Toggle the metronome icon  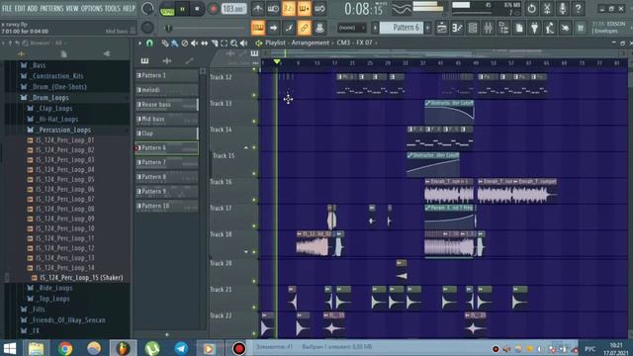[x=257, y=9]
